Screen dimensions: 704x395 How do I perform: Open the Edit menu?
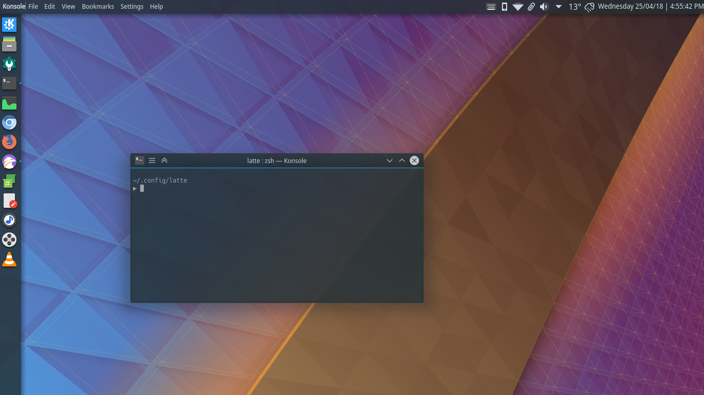click(49, 7)
